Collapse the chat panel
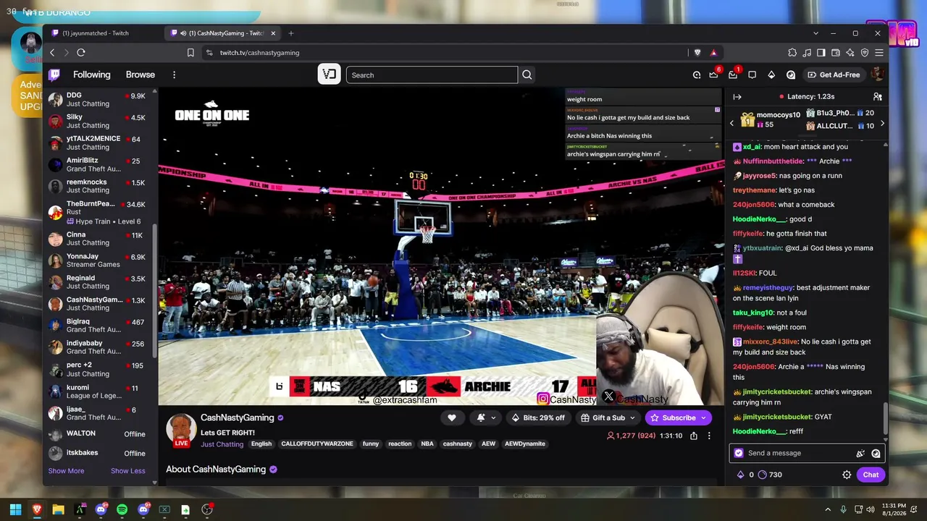The height and width of the screenshot is (521, 927). point(737,96)
